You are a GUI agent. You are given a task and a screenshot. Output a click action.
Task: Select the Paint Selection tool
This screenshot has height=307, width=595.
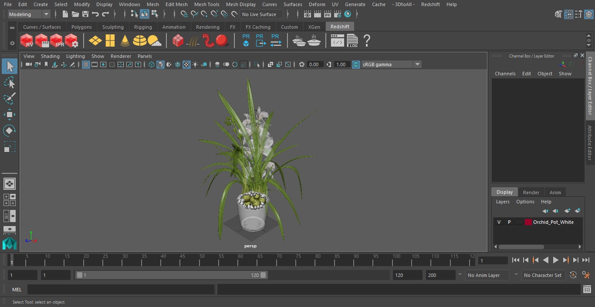tap(9, 98)
